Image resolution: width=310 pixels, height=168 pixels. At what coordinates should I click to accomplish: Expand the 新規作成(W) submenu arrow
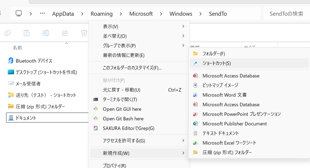183,153
